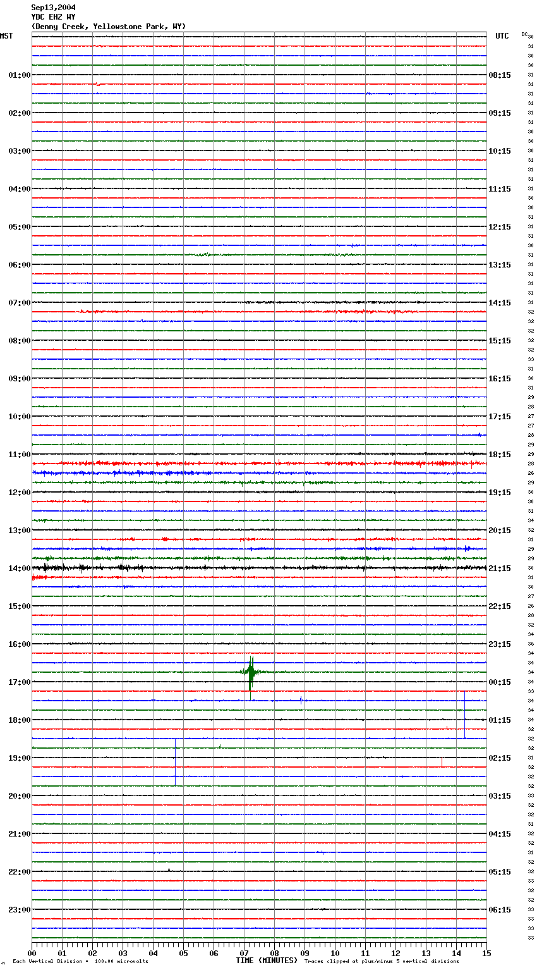This screenshot has width=537, height=970.
Task: Click the 06:15 UTC time label
Action: tap(500, 910)
